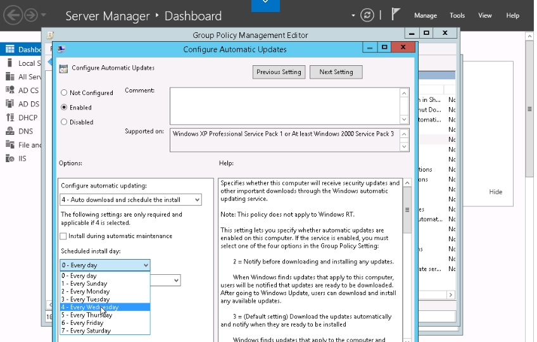Click Server Manager main scrollbar thumb
The height and width of the screenshot is (342, 537).
tap(529, 109)
